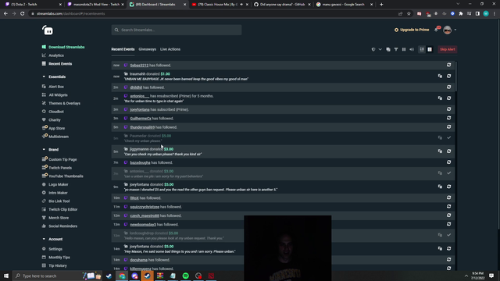The image size is (500, 281).
Task: Copy traumahh's donation message
Action: click(x=440, y=76)
